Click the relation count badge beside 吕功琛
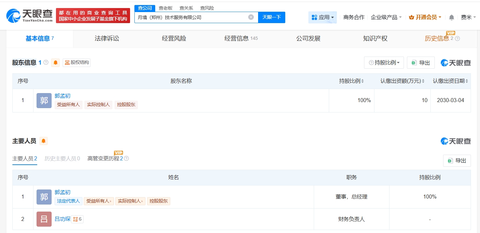 pyautogui.click(x=77, y=219)
